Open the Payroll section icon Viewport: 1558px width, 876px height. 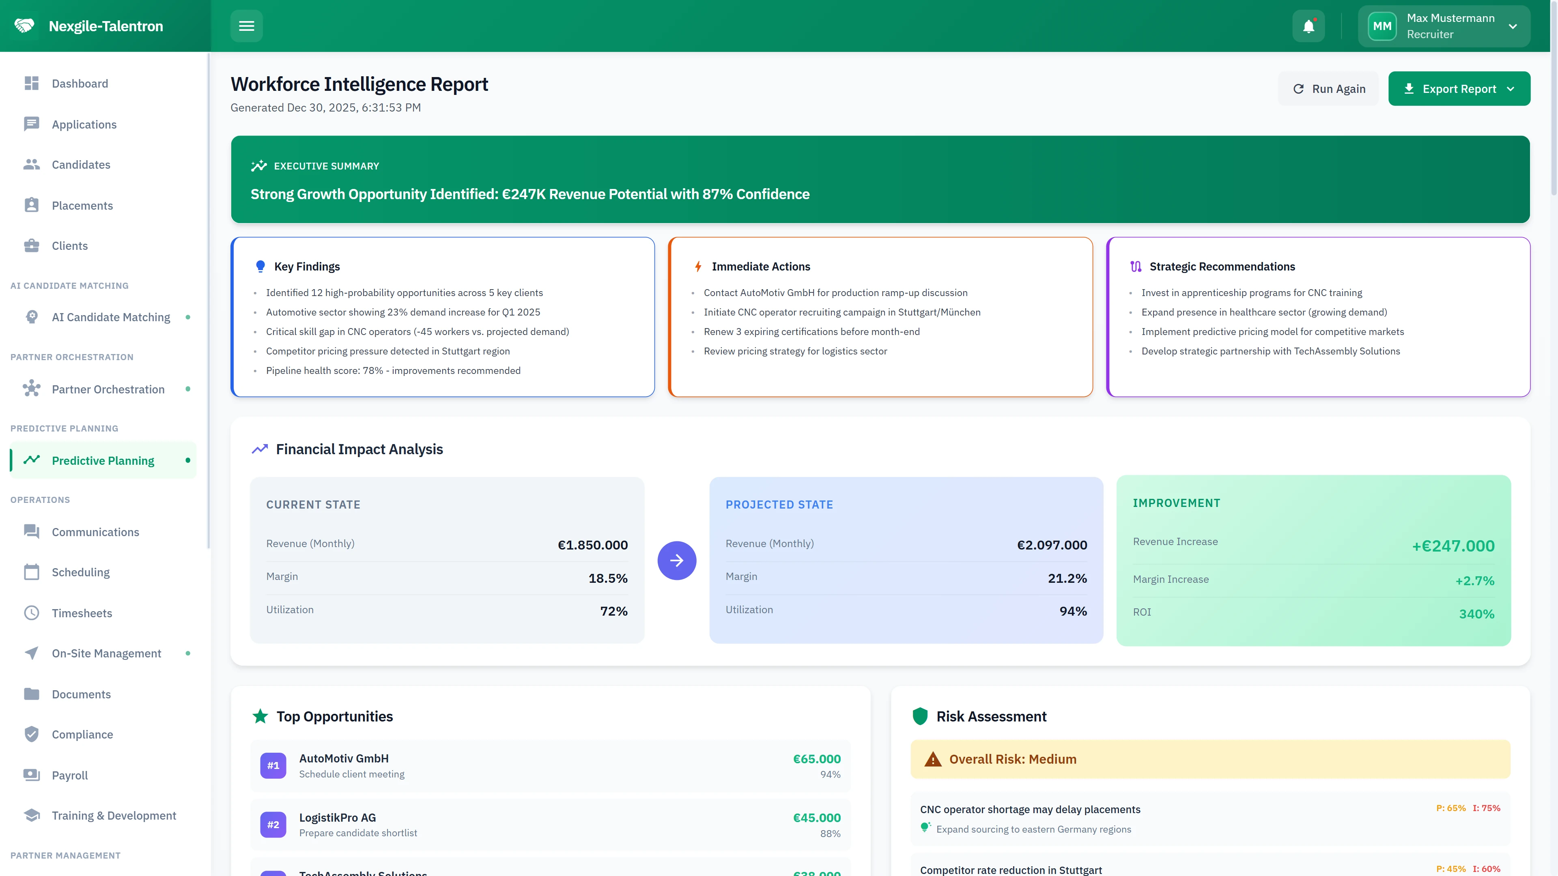click(x=32, y=775)
